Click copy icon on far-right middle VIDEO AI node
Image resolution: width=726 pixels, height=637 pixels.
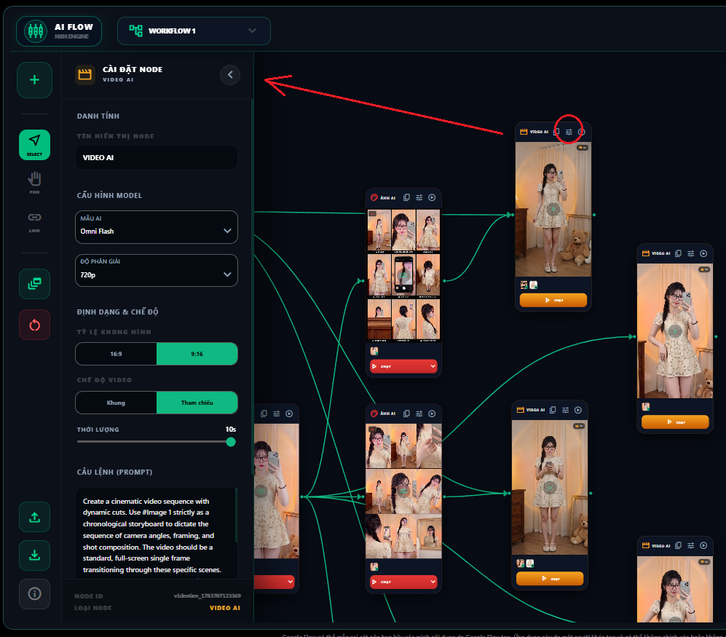[x=678, y=253]
